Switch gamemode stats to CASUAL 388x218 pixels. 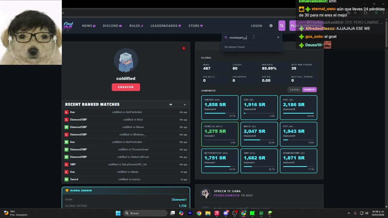[x=295, y=90]
